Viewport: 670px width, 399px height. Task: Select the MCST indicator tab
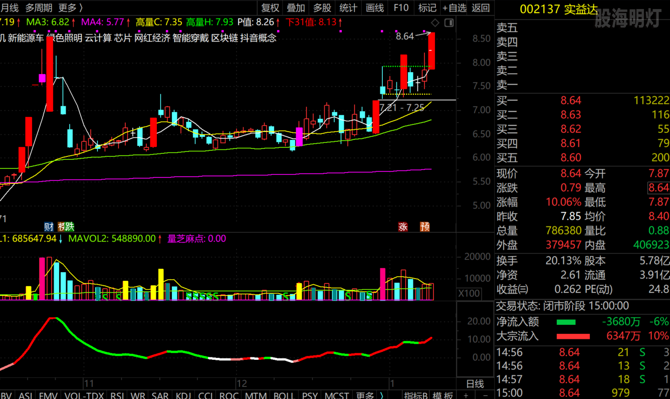[337, 395]
